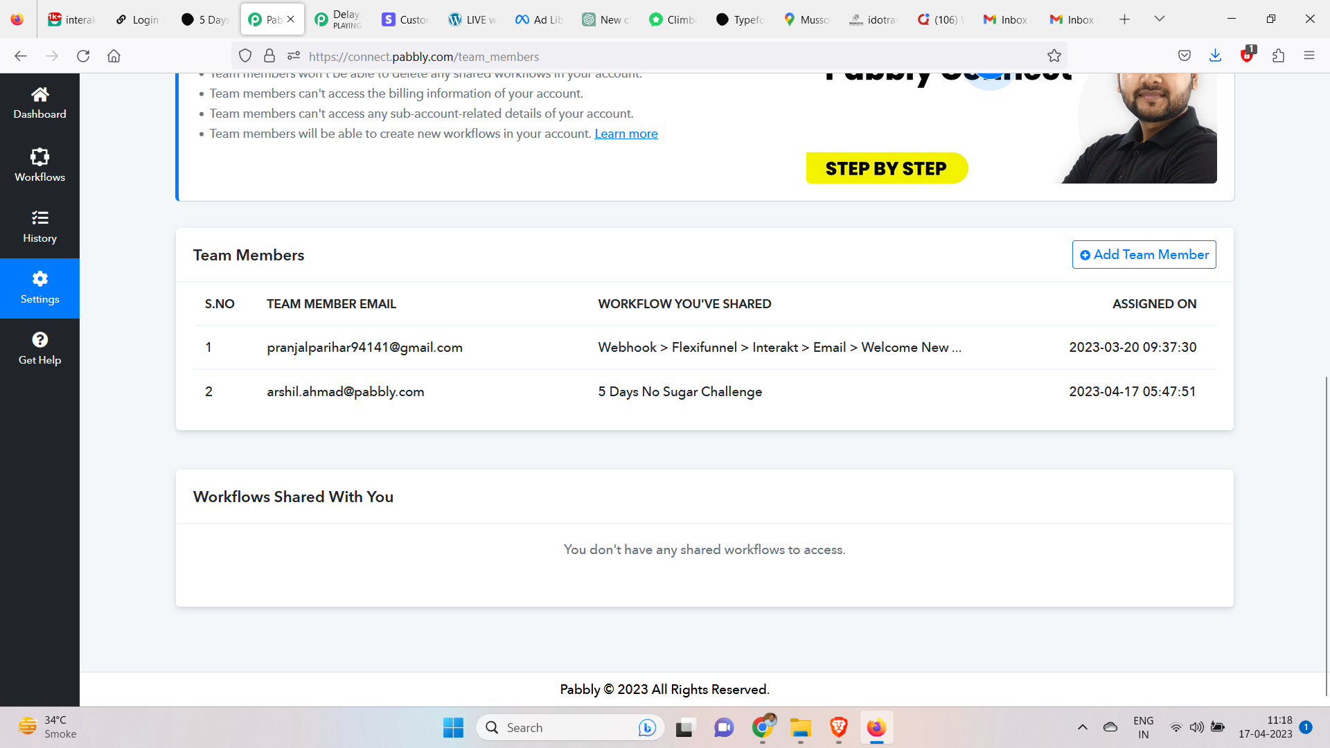
Task: Open the uBlock extension icon with badge
Action: [x=1248, y=55]
